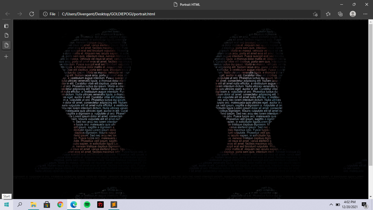Add this page to favorites
373x210 pixels.
tap(315, 14)
